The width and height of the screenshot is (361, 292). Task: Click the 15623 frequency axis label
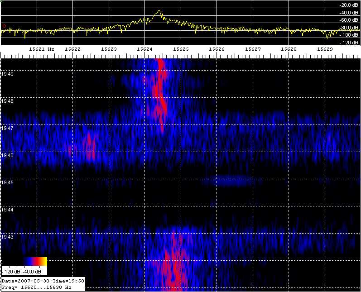pos(109,49)
